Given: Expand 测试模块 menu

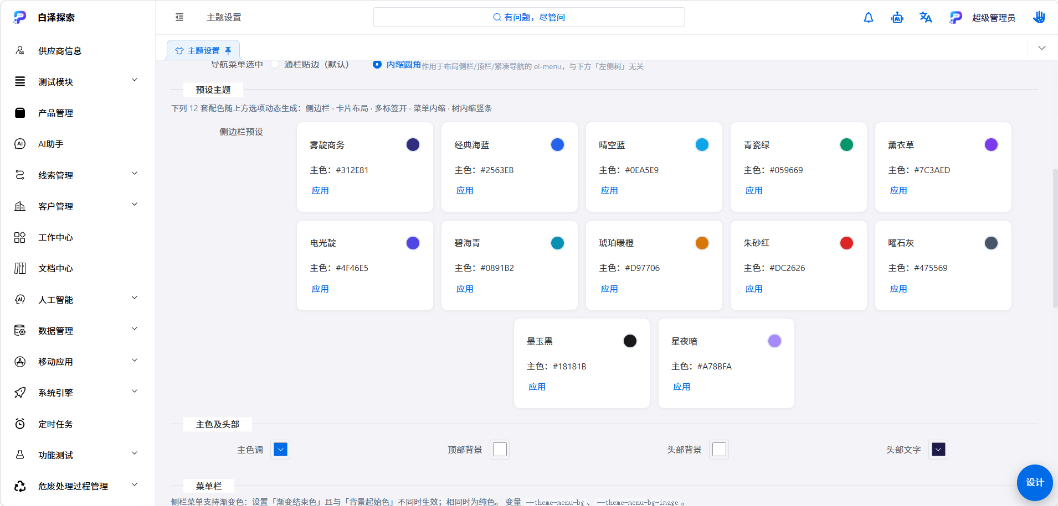Looking at the screenshot, I should coord(78,82).
